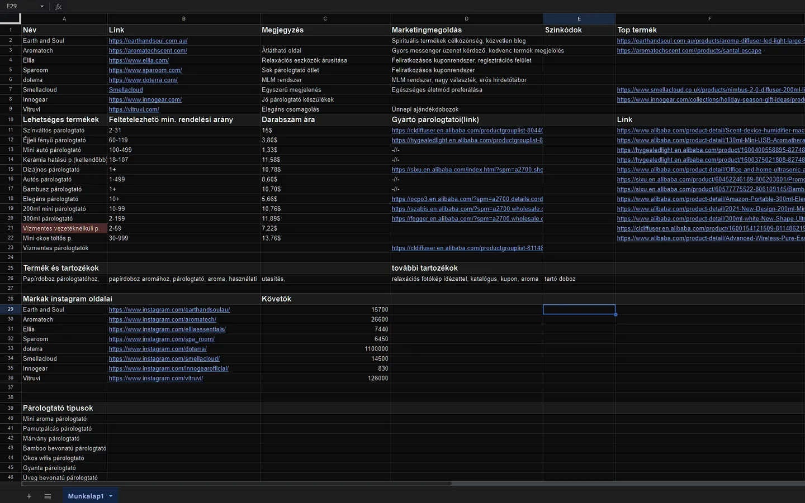
Task: Click the underlined Smellacloud link in column B
Action: point(126,90)
